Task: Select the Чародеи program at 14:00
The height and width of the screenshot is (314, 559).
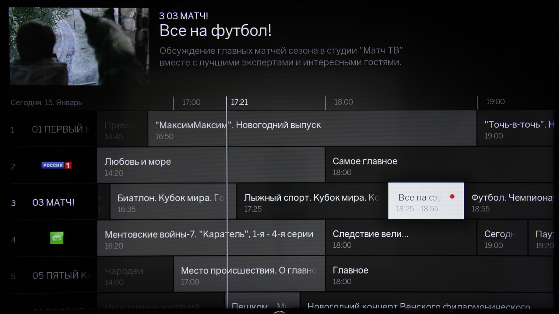Action: (135, 274)
